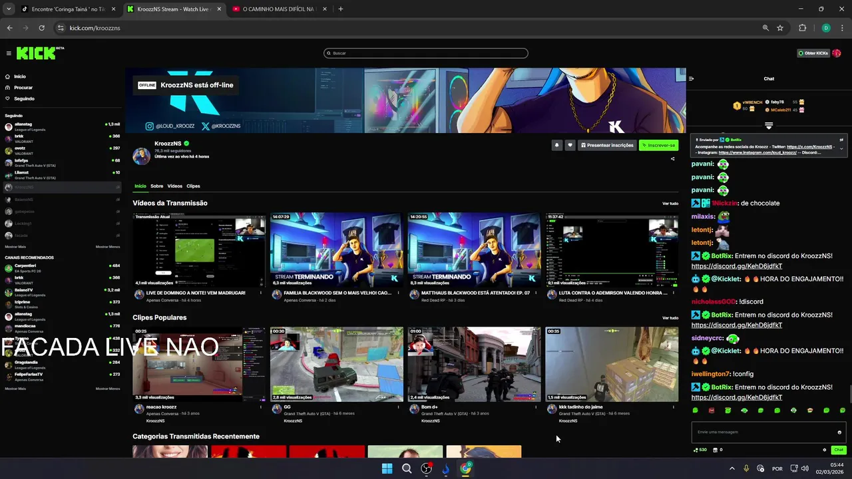Open the user avatar at top right
Image resolution: width=852 pixels, height=479 pixels.
point(837,53)
